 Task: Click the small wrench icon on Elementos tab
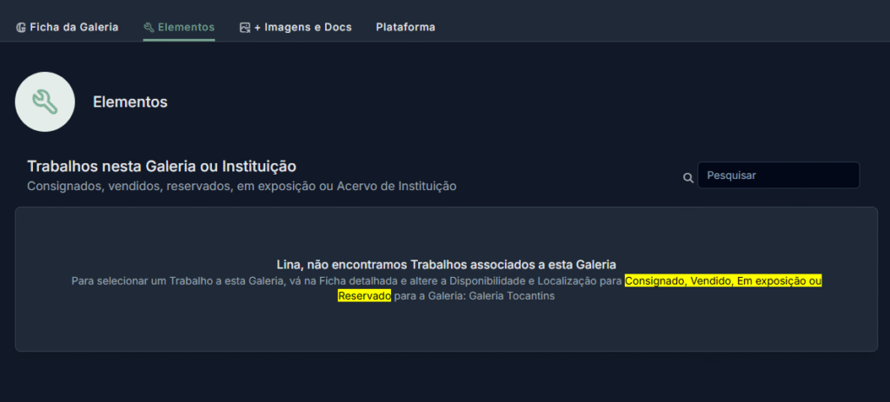tap(149, 27)
